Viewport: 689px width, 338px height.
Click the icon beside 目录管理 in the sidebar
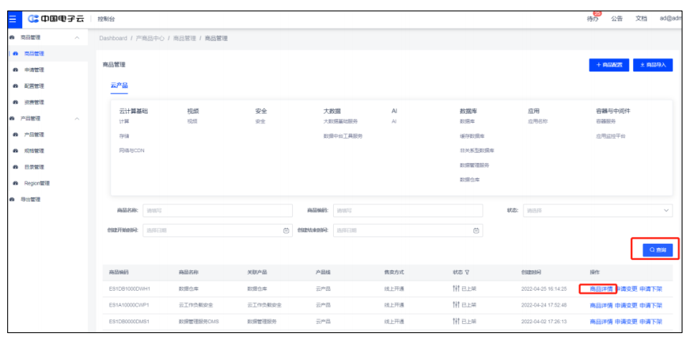click(x=16, y=167)
